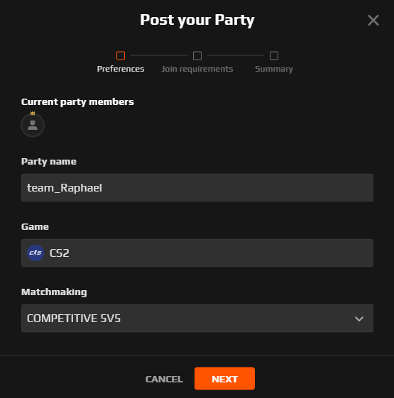Click the Party name label
This screenshot has height=398, width=394.
point(49,162)
